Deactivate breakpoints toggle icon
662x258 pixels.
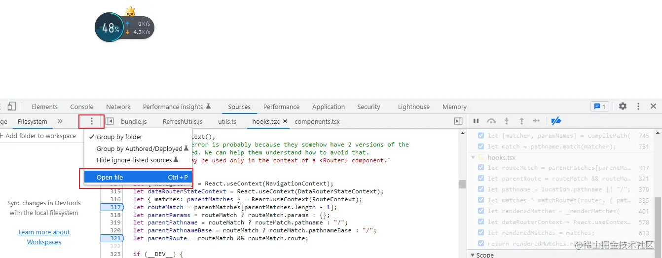556,121
